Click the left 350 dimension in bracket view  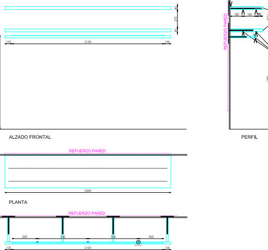(x=24, y=236)
